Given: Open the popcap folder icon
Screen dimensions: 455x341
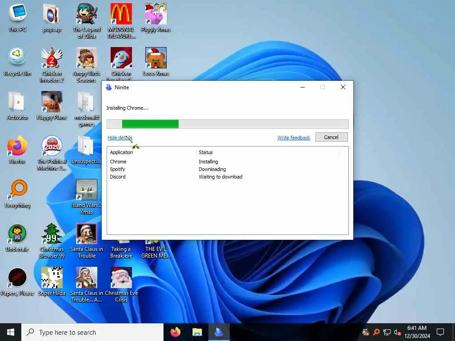Looking at the screenshot, I should click(x=52, y=17).
